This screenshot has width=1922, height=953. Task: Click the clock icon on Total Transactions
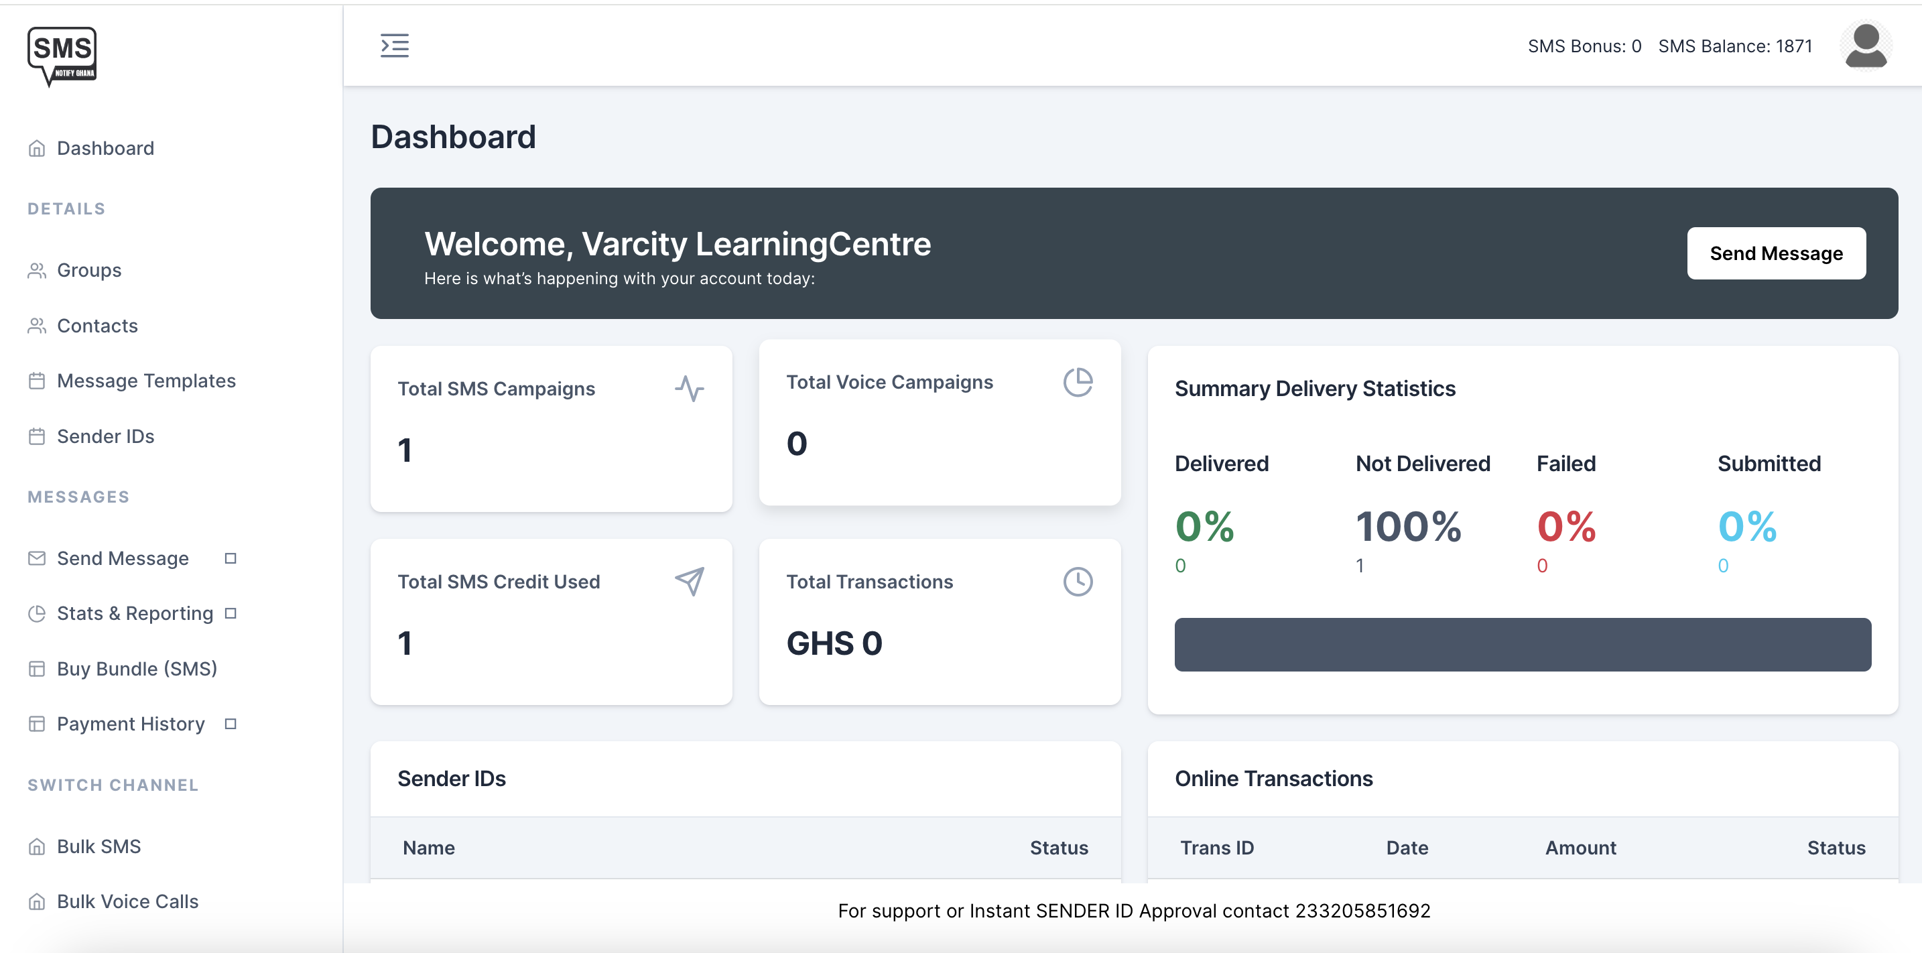click(1078, 581)
